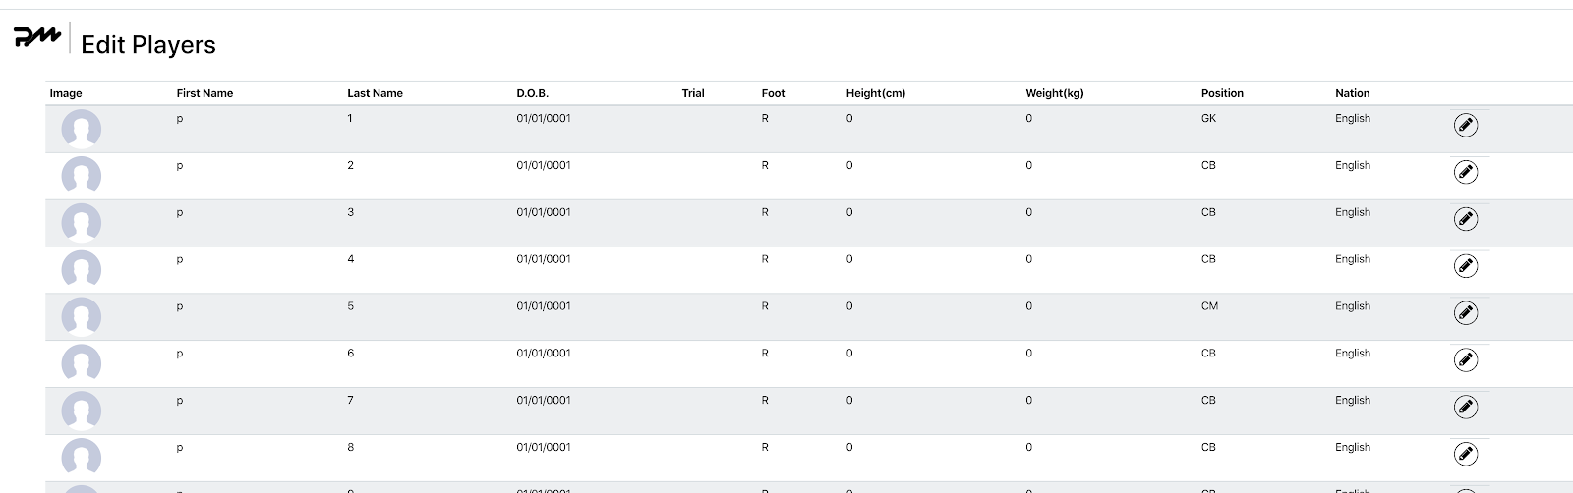Click the Edit Players page title

148,45
